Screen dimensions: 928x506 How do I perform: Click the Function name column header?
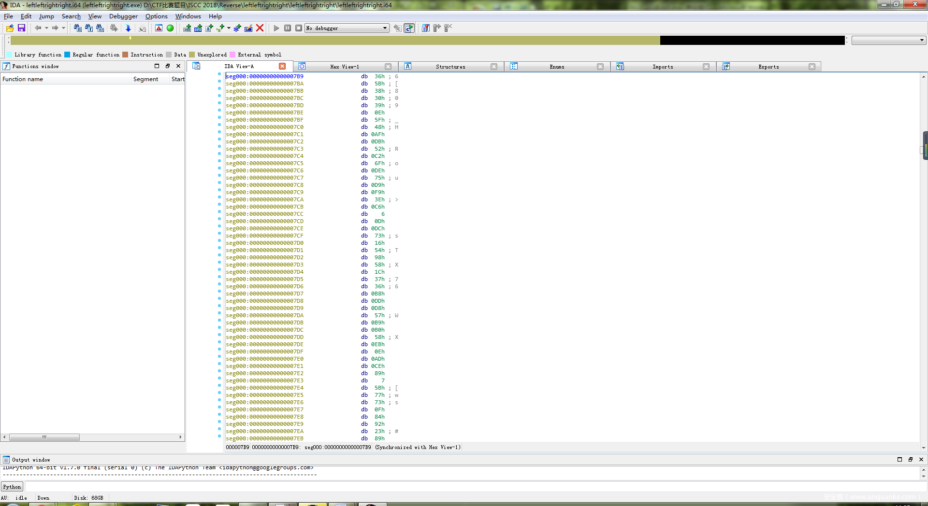23,79
